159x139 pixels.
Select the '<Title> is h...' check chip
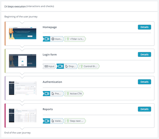click(x=75, y=39)
